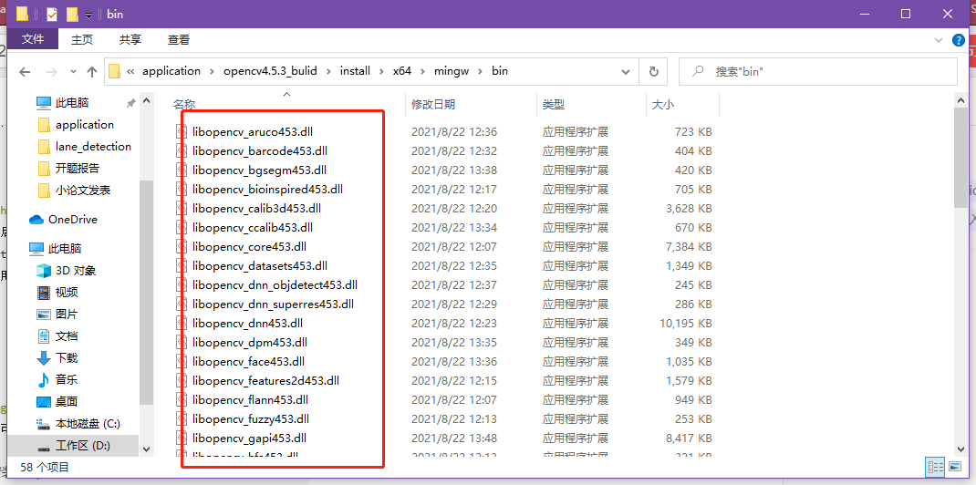976x485 pixels.
Task: Select file libopencv_bgsegm453.dll
Action: 259,170
